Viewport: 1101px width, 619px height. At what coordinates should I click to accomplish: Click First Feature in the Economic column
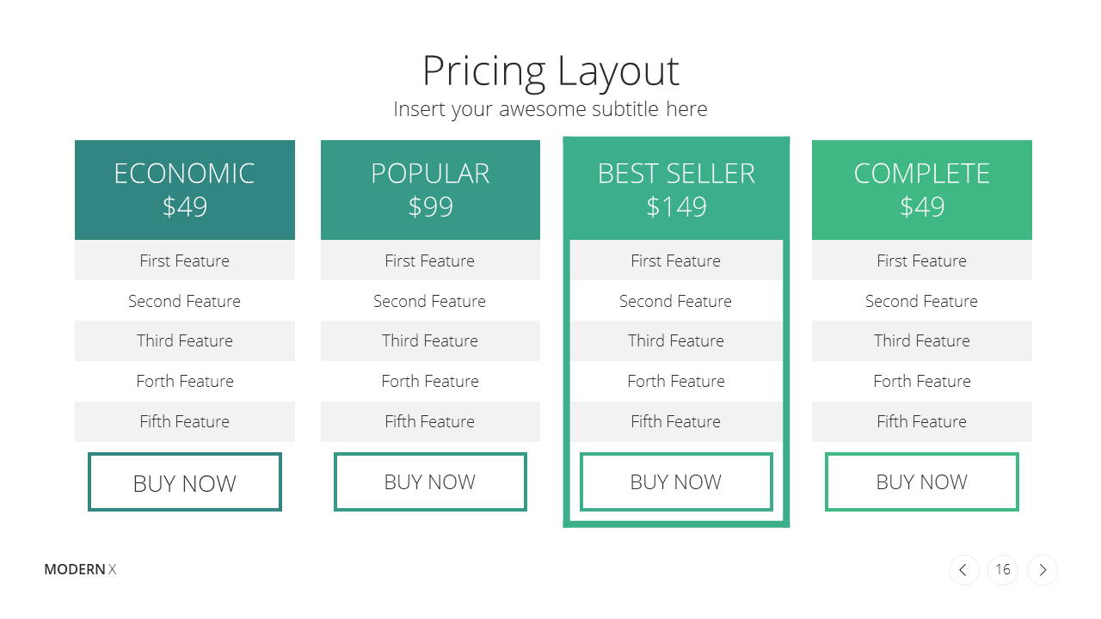coord(185,260)
